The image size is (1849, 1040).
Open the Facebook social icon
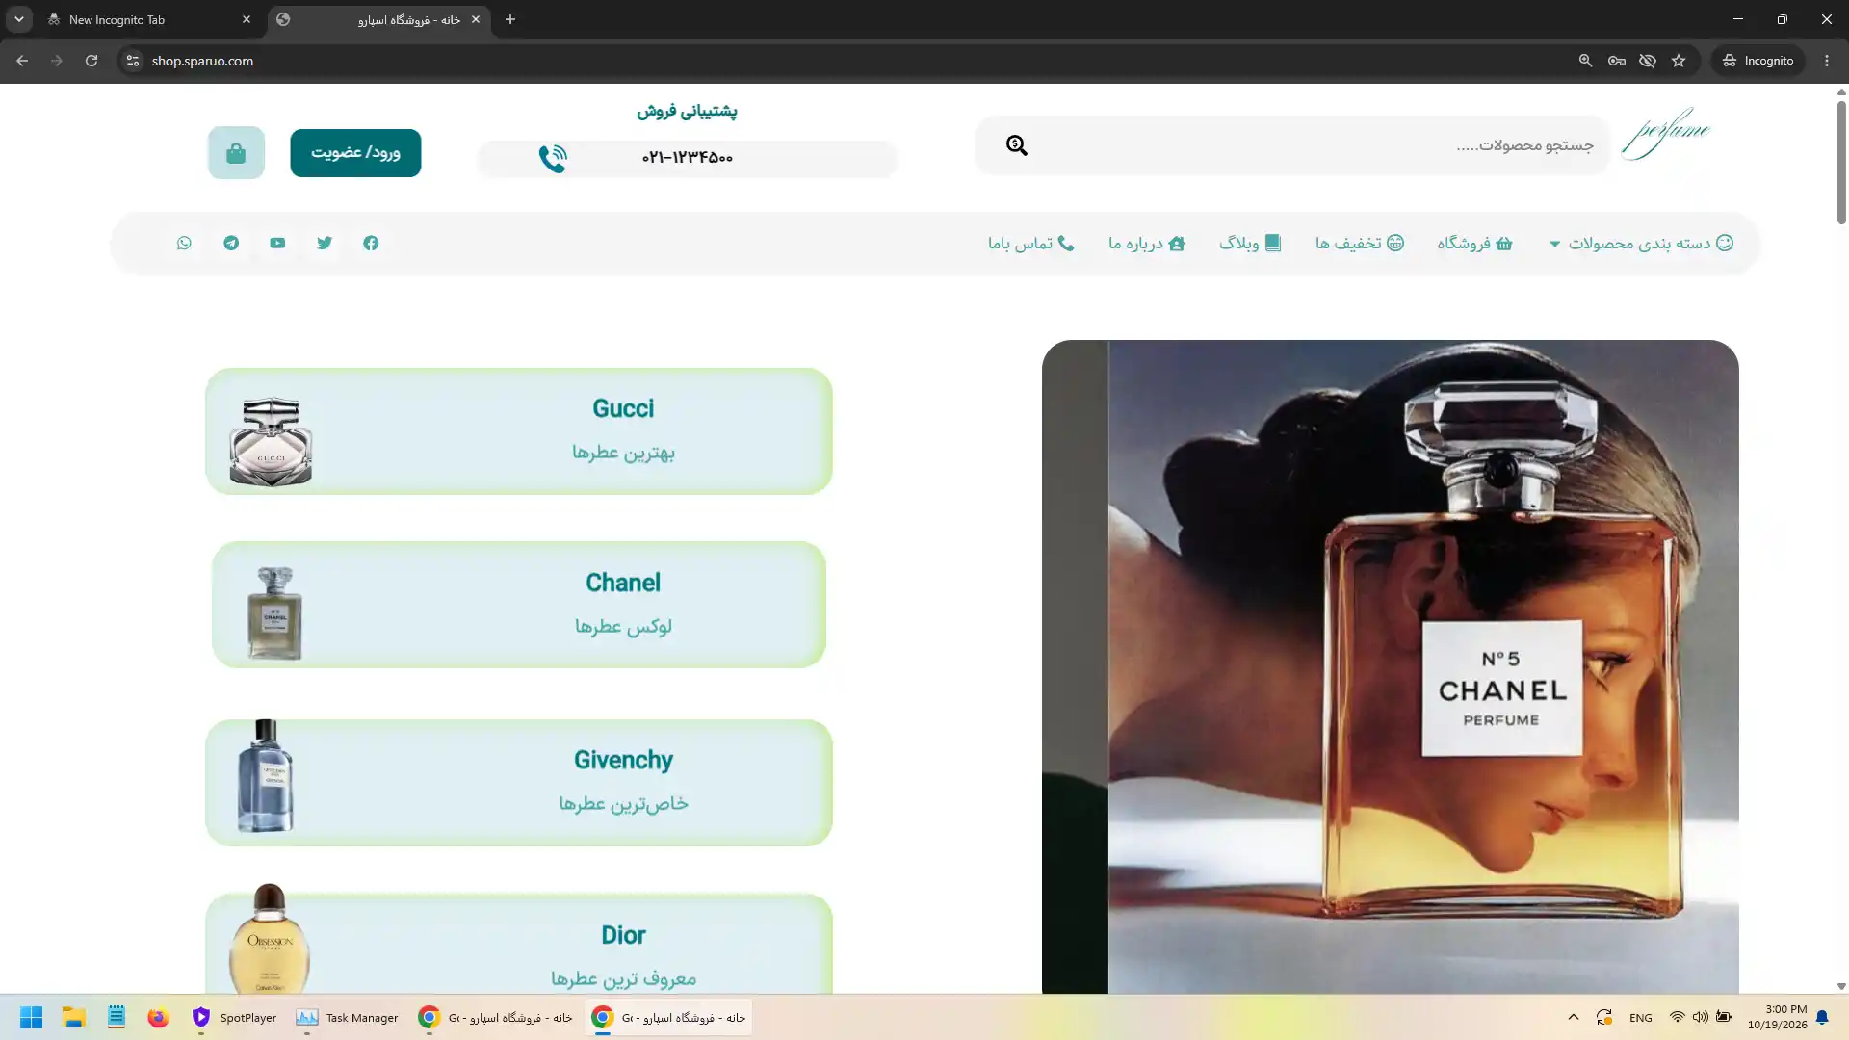[x=371, y=244]
